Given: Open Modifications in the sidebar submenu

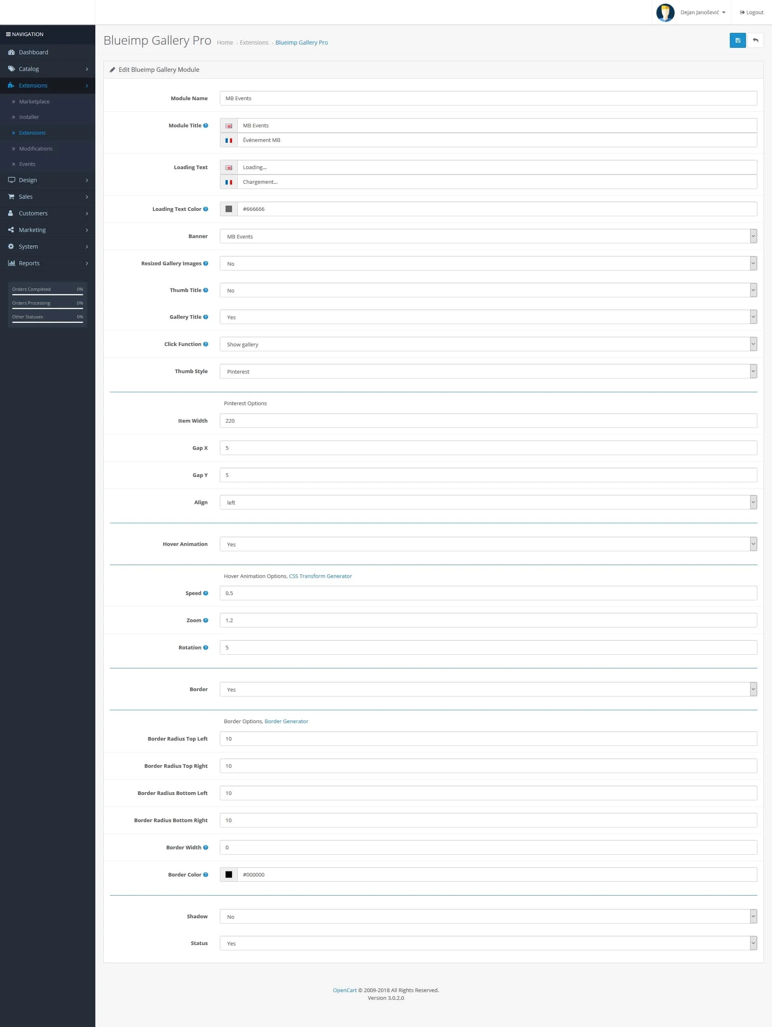Looking at the screenshot, I should [36, 148].
